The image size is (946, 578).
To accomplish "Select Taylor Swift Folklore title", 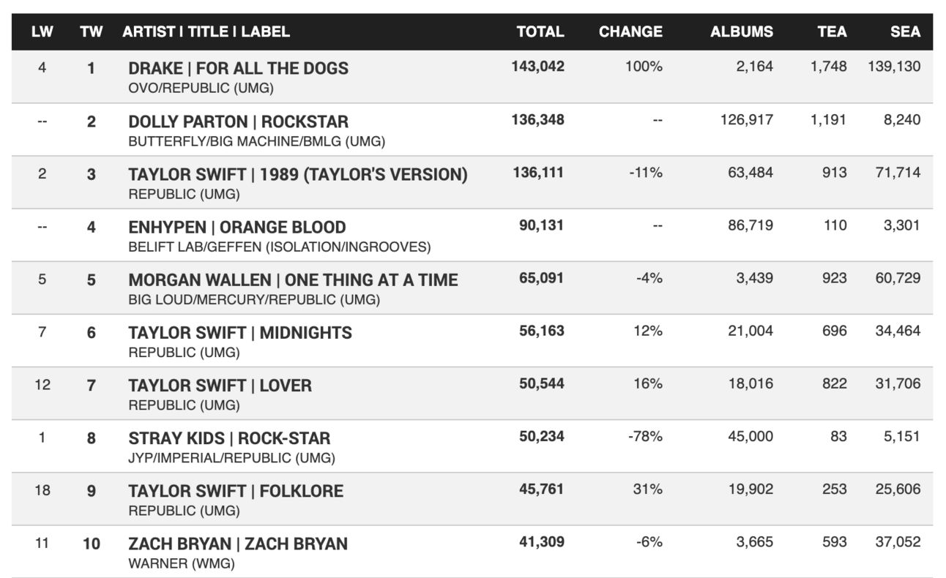I will click(236, 490).
